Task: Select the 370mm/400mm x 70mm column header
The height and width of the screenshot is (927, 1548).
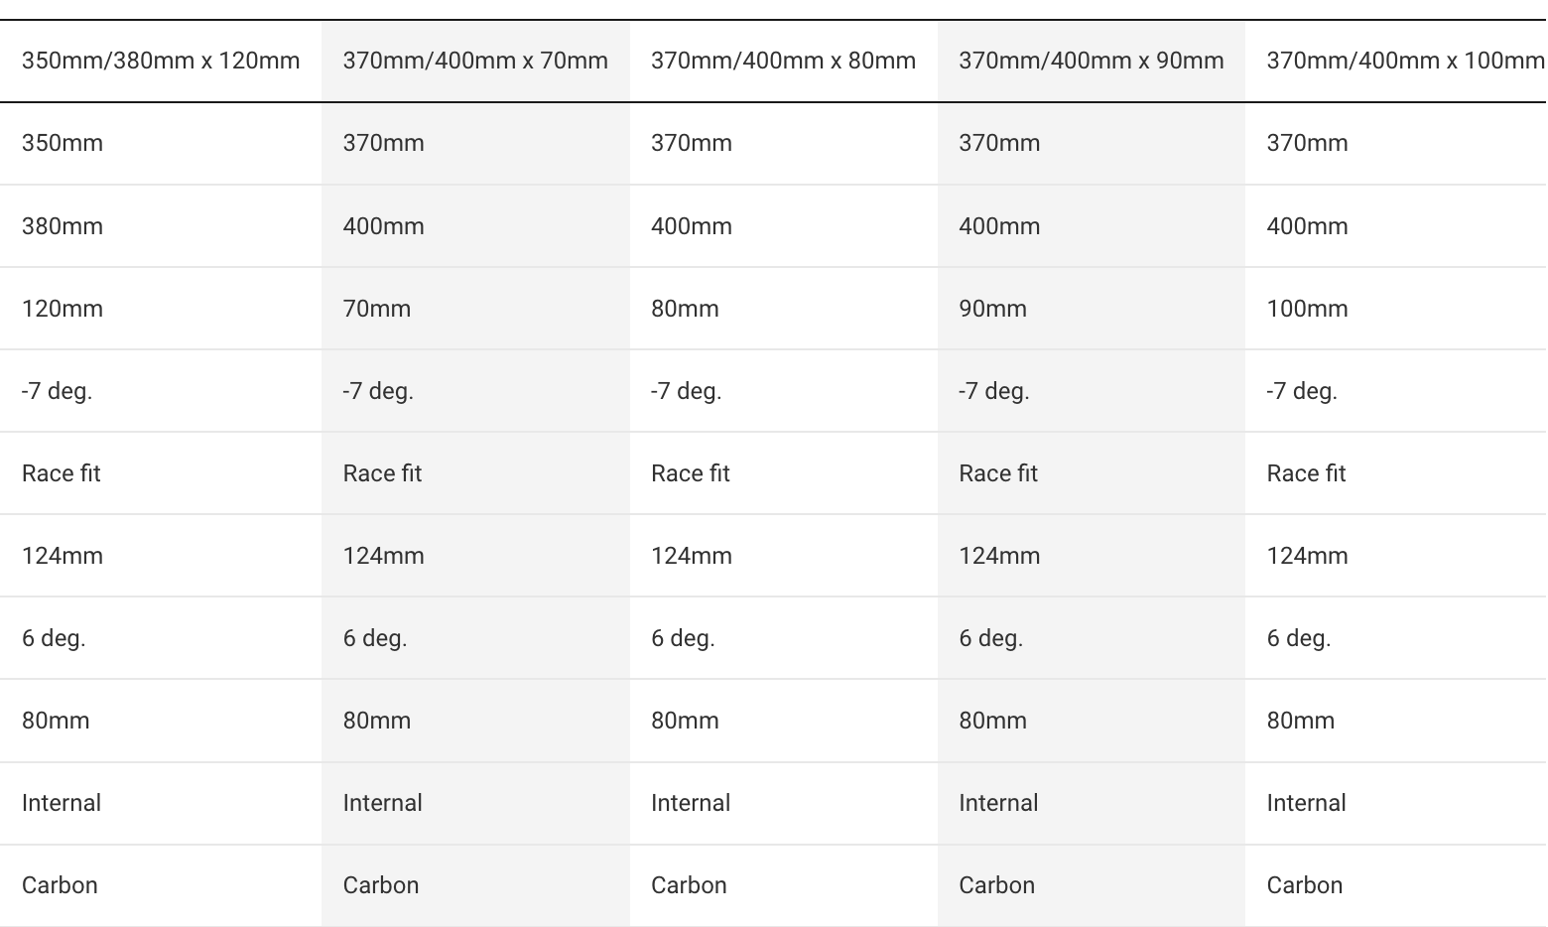Action: click(475, 61)
